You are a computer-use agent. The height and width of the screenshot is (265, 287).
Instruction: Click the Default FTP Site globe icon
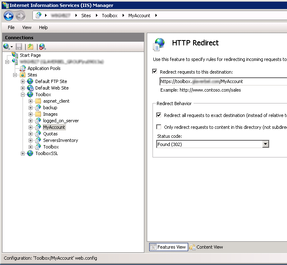[x=30, y=81]
